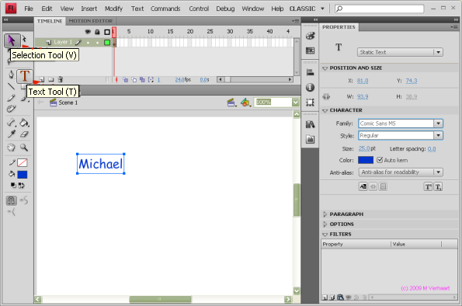Select the Selection Tool arrow
Viewport: 462px width, 306px height.
(x=12, y=40)
